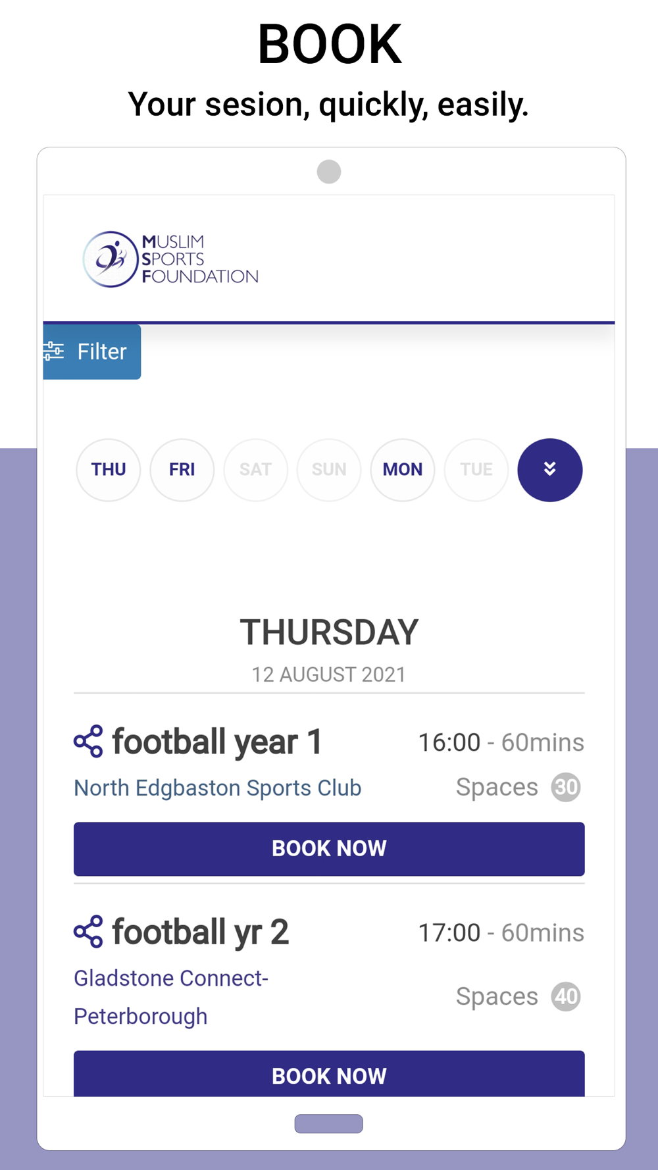
Task: Select the MON day tab
Action: tap(403, 470)
